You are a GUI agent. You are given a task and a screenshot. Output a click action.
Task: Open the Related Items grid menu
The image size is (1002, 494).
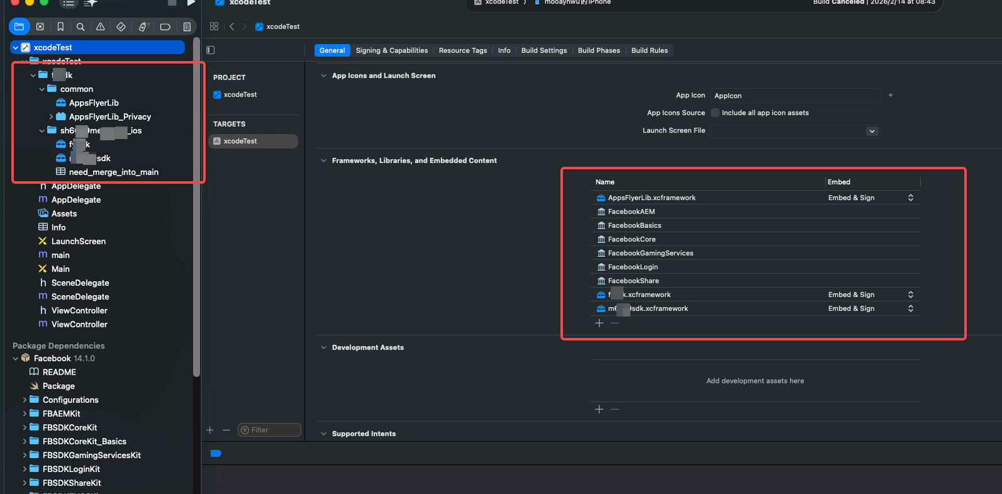point(214,26)
